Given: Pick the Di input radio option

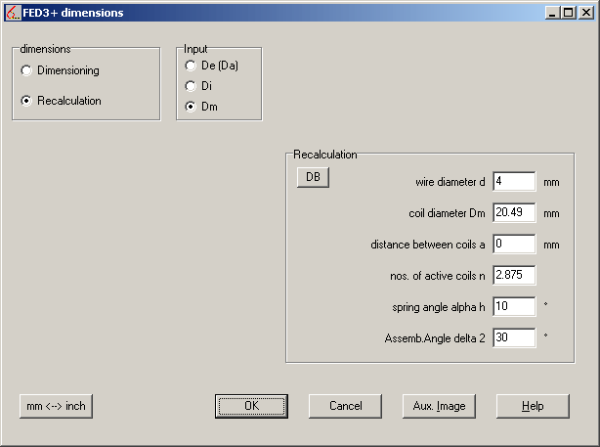Looking at the screenshot, I should (x=191, y=86).
